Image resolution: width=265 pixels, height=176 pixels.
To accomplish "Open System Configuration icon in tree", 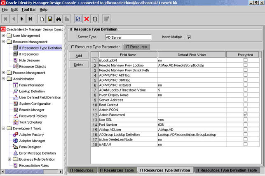I will pyautogui.click(x=15, y=103).
